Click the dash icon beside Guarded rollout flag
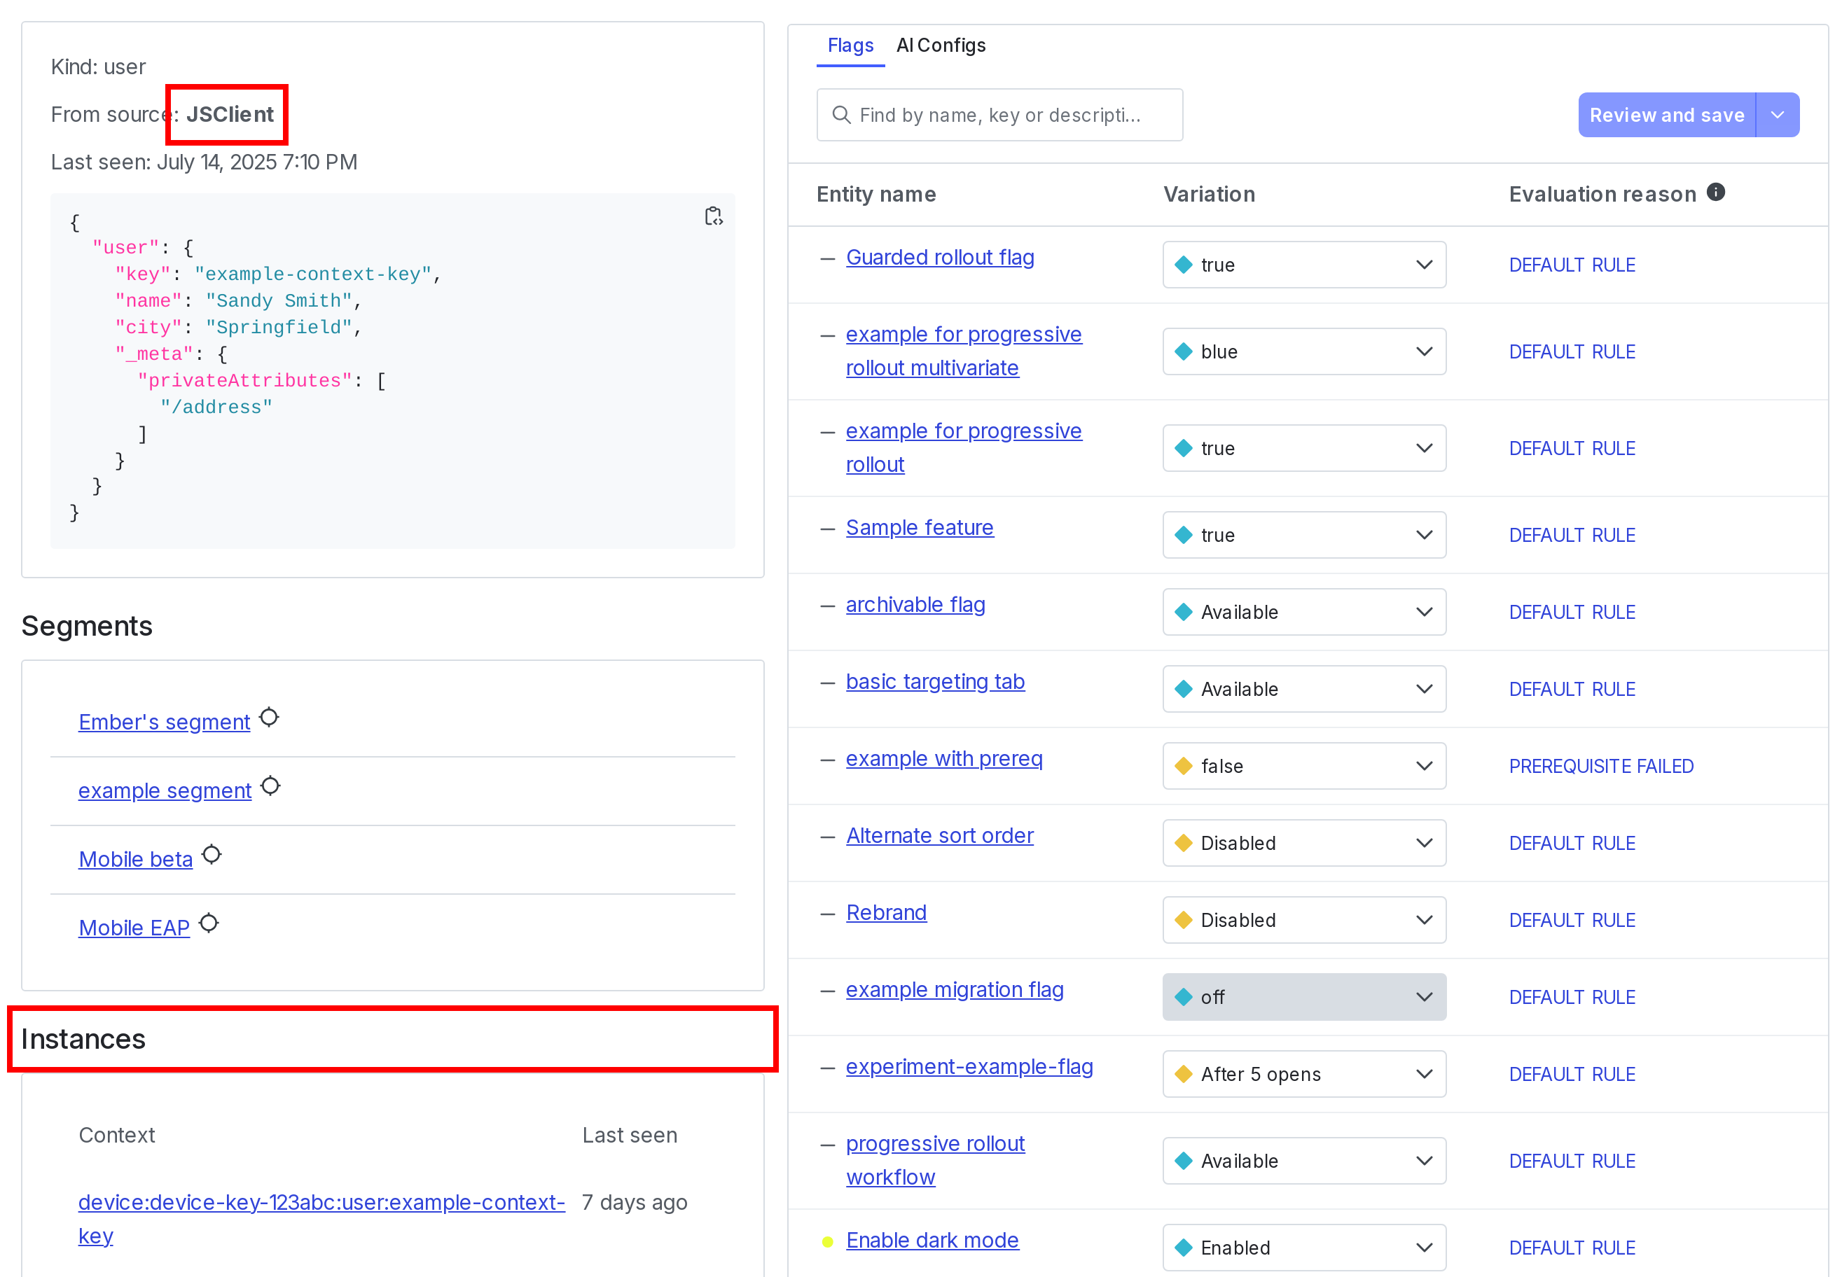This screenshot has height=1277, width=1835. tap(828, 258)
